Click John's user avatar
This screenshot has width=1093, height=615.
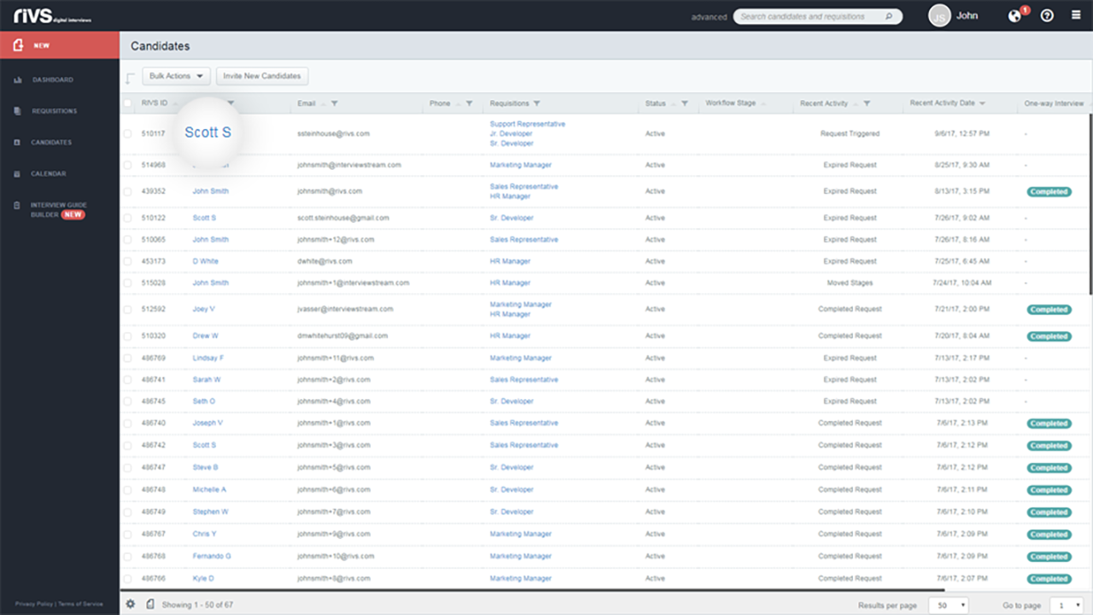(x=939, y=15)
